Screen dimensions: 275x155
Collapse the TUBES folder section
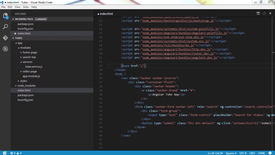click(x=13, y=38)
